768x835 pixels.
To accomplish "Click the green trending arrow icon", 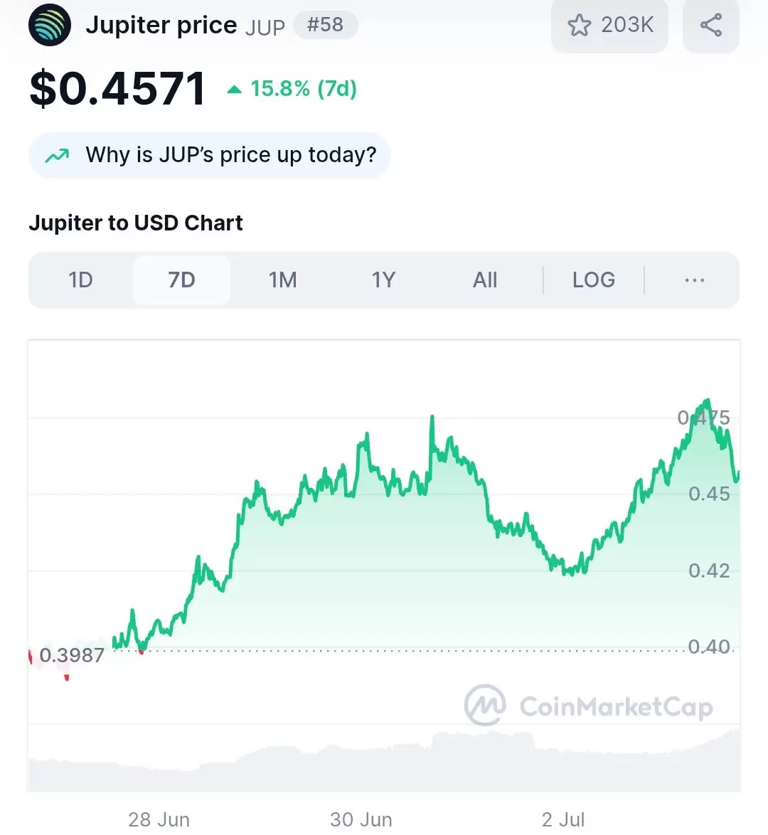I will (x=57, y=156).
